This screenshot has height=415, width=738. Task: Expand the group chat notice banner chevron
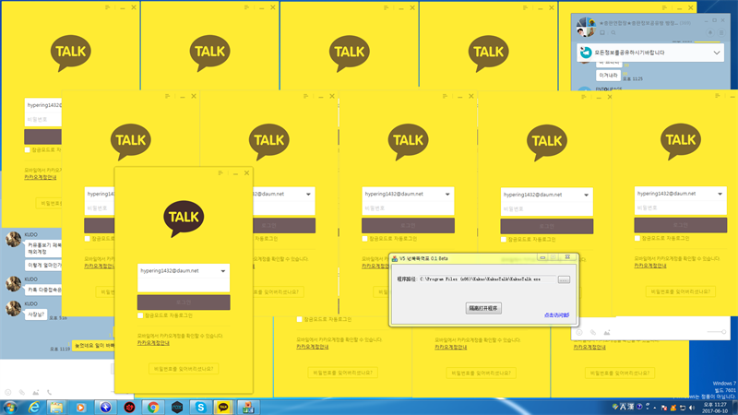click(x=717, y=53)
